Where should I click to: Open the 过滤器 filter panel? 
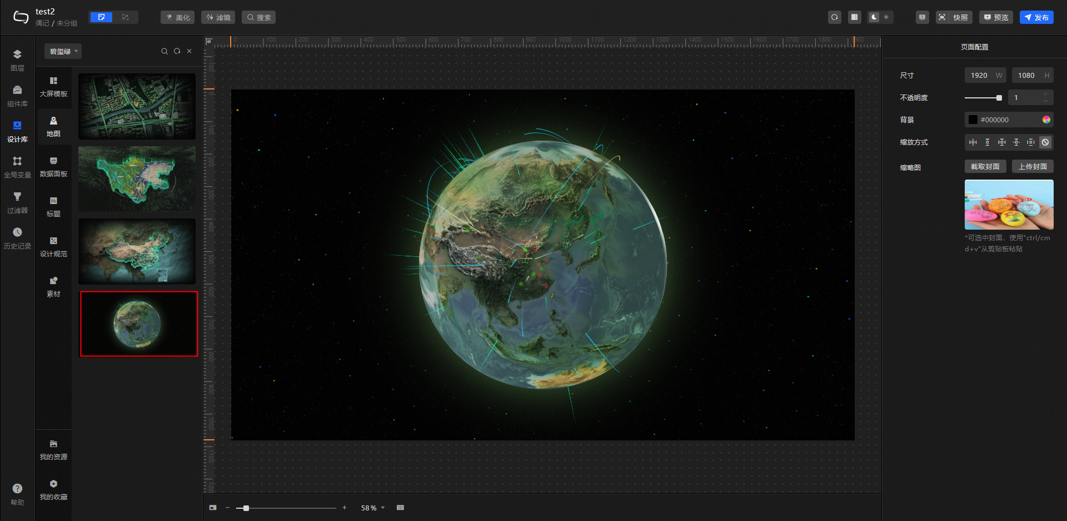click(17, 202)
